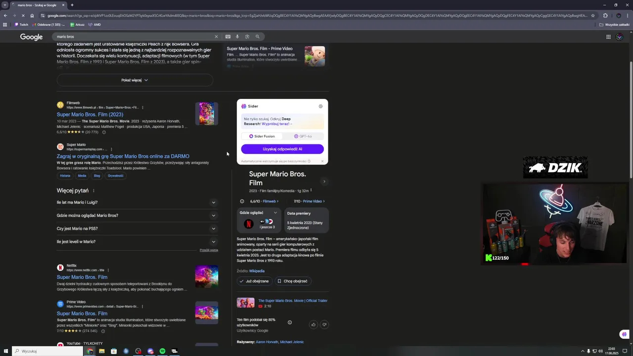
Task: Go to the browser home page
Action: [32, 15]
